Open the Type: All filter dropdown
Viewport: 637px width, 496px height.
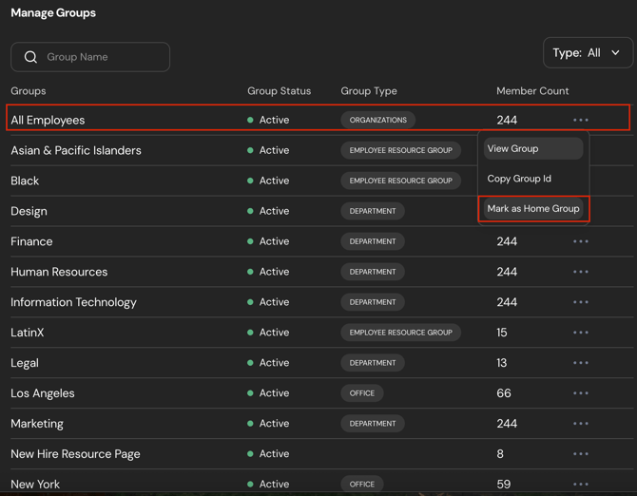tap(588, 53)
